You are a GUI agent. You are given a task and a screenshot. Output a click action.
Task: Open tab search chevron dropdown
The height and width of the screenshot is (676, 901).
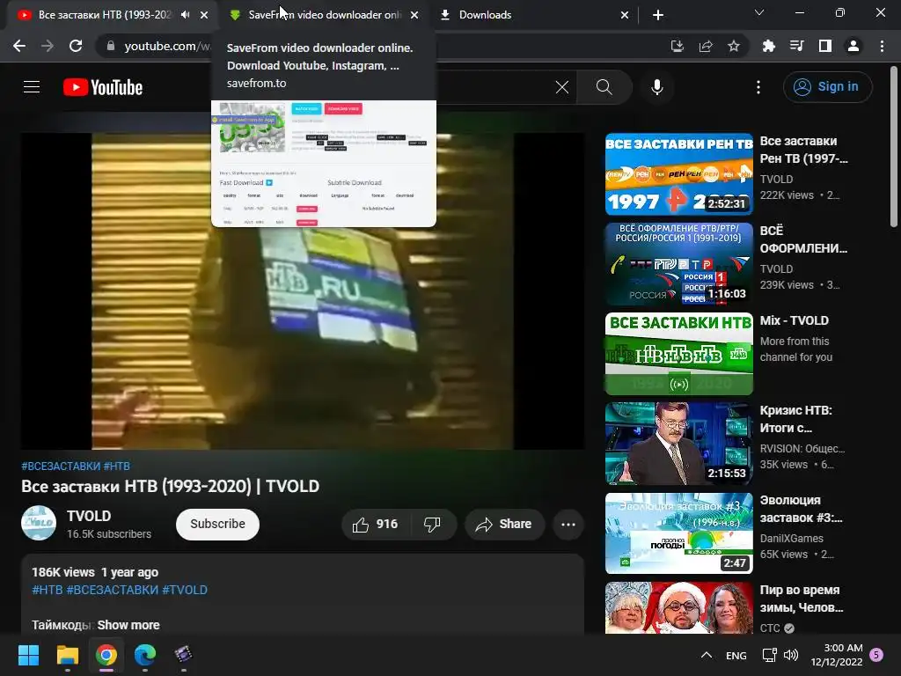758,12
